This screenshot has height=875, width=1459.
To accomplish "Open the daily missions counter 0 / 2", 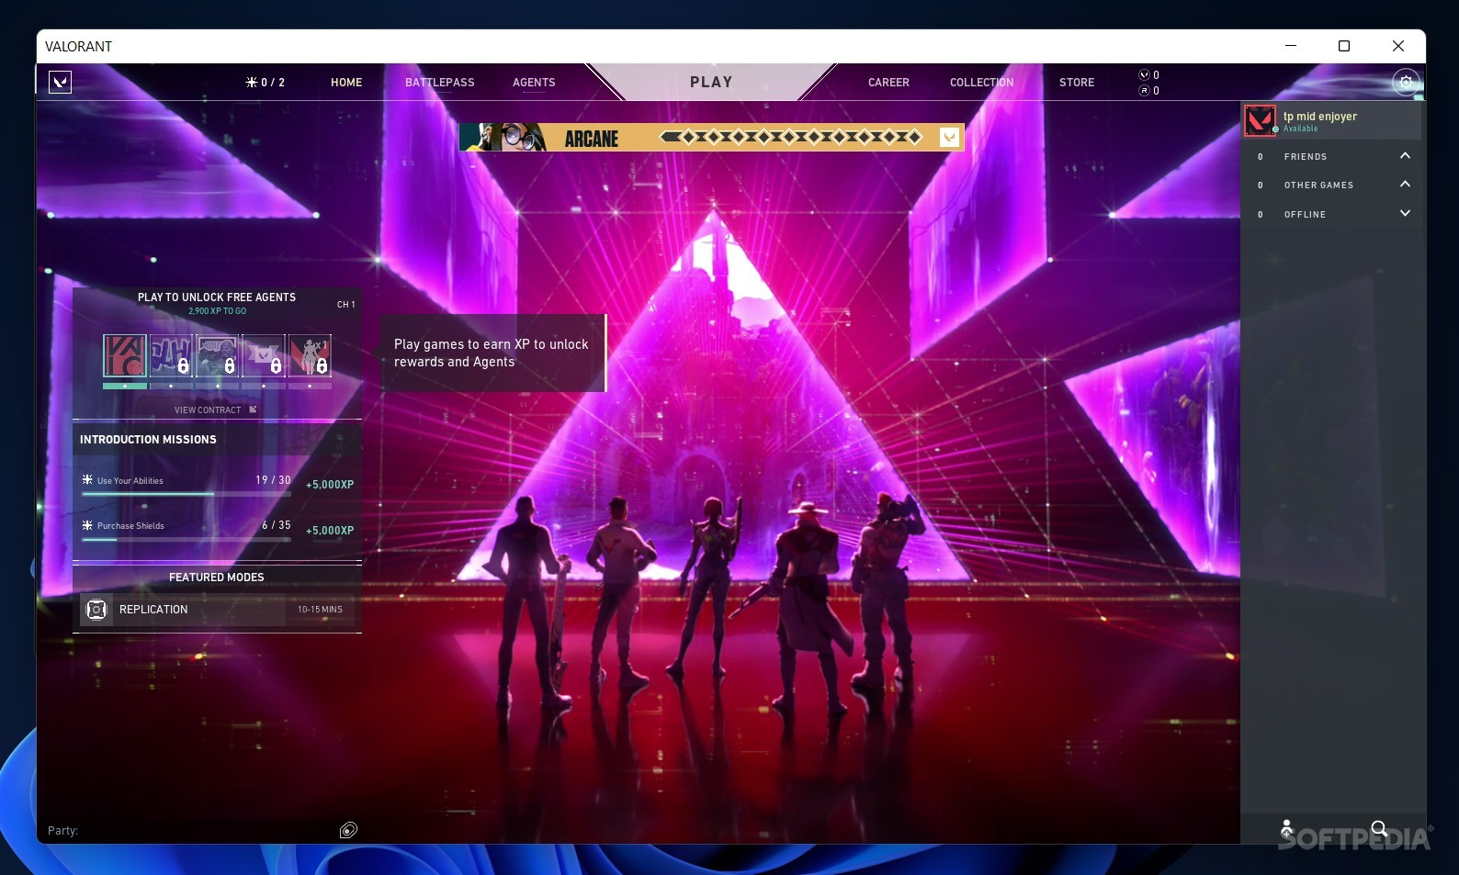I will click(x=266, y=83).
